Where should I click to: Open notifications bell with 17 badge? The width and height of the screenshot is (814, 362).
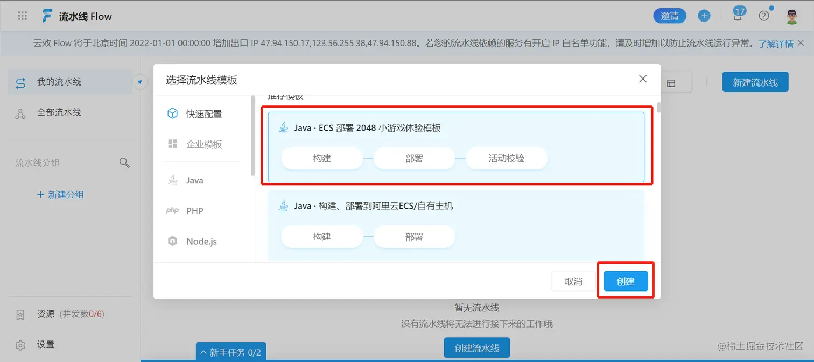(738, 15)
